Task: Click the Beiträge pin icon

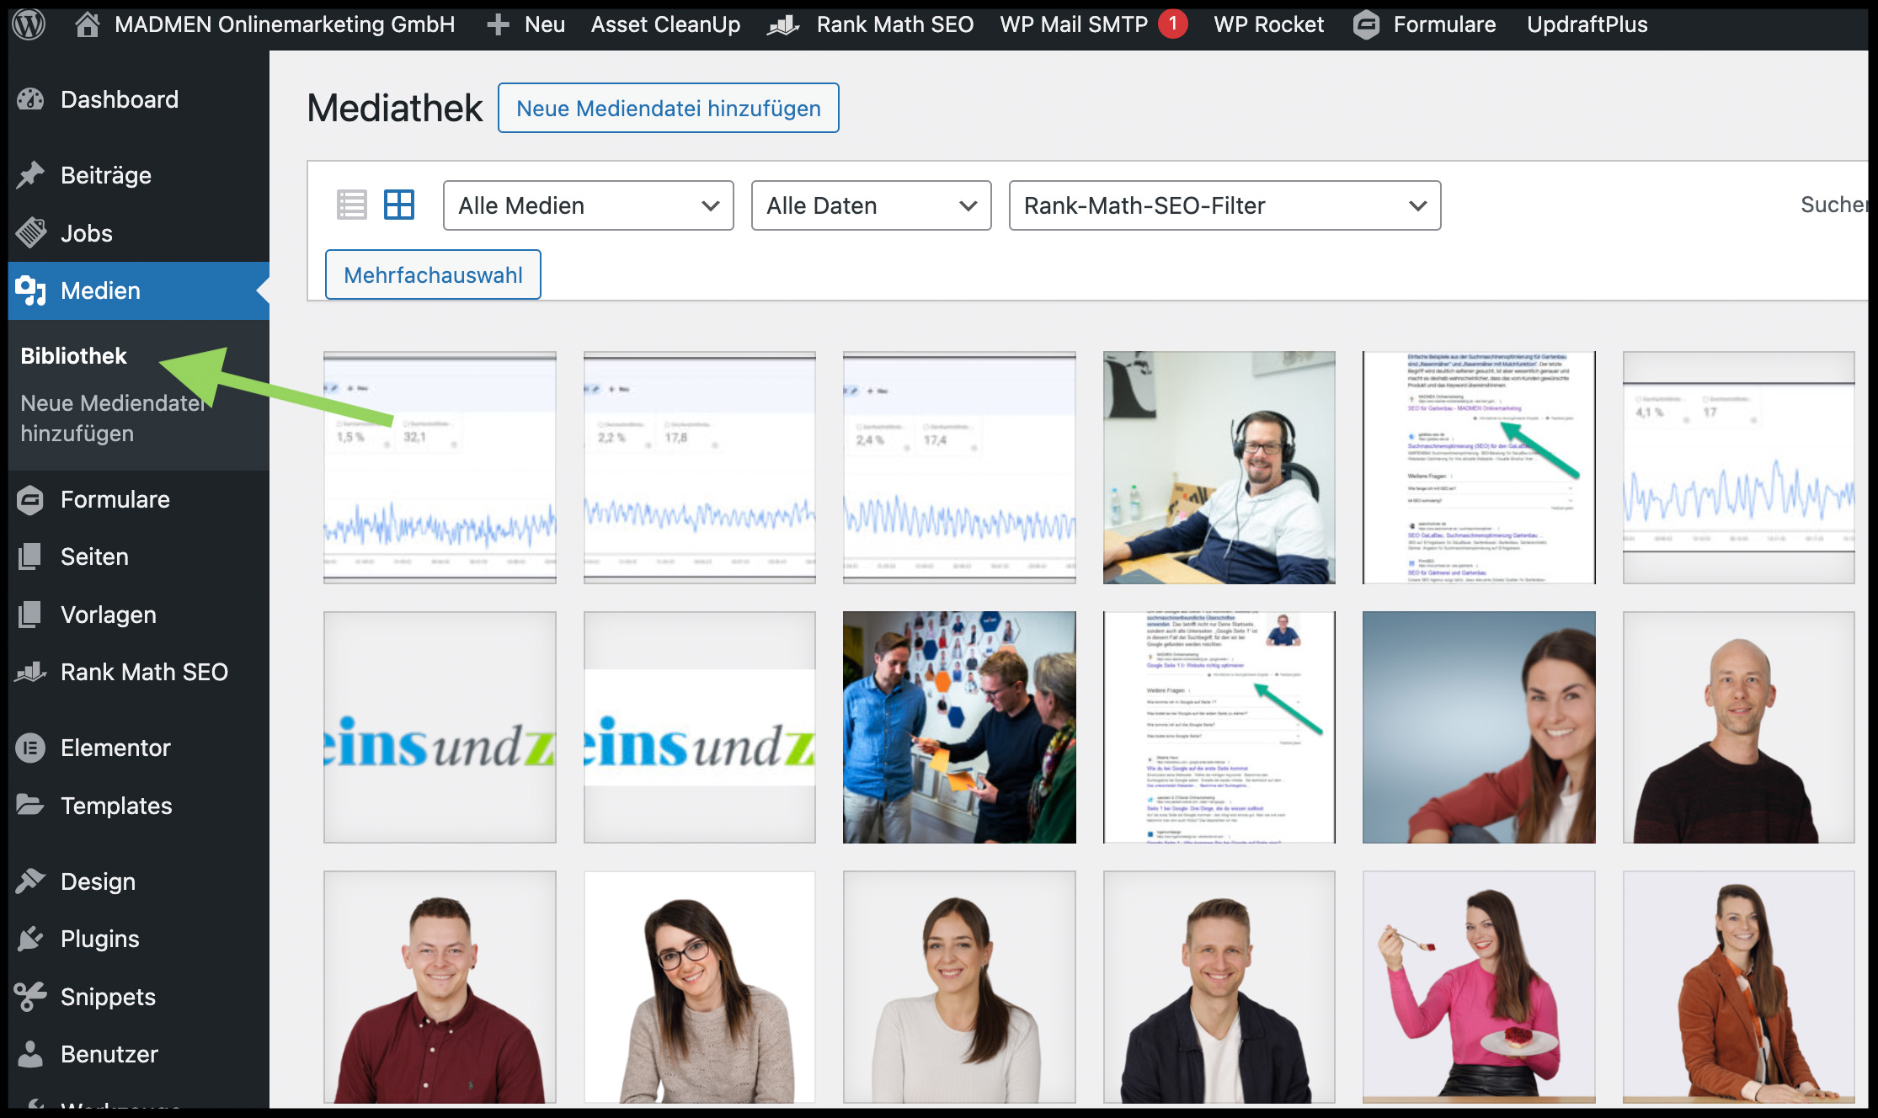Action: (30, 175)
